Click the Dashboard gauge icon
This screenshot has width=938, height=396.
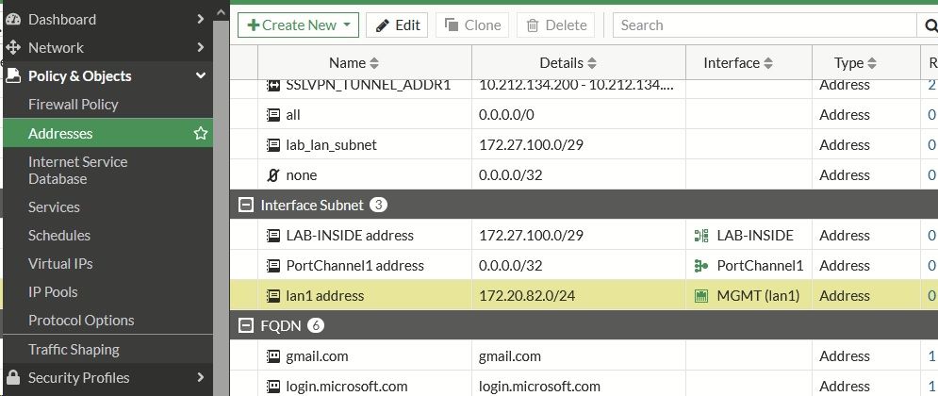pyautogui.click(x=13, y=19)
